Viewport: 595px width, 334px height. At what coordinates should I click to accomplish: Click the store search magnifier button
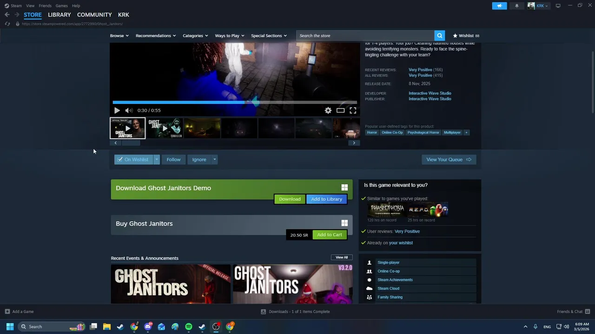[x=440, y=36]
